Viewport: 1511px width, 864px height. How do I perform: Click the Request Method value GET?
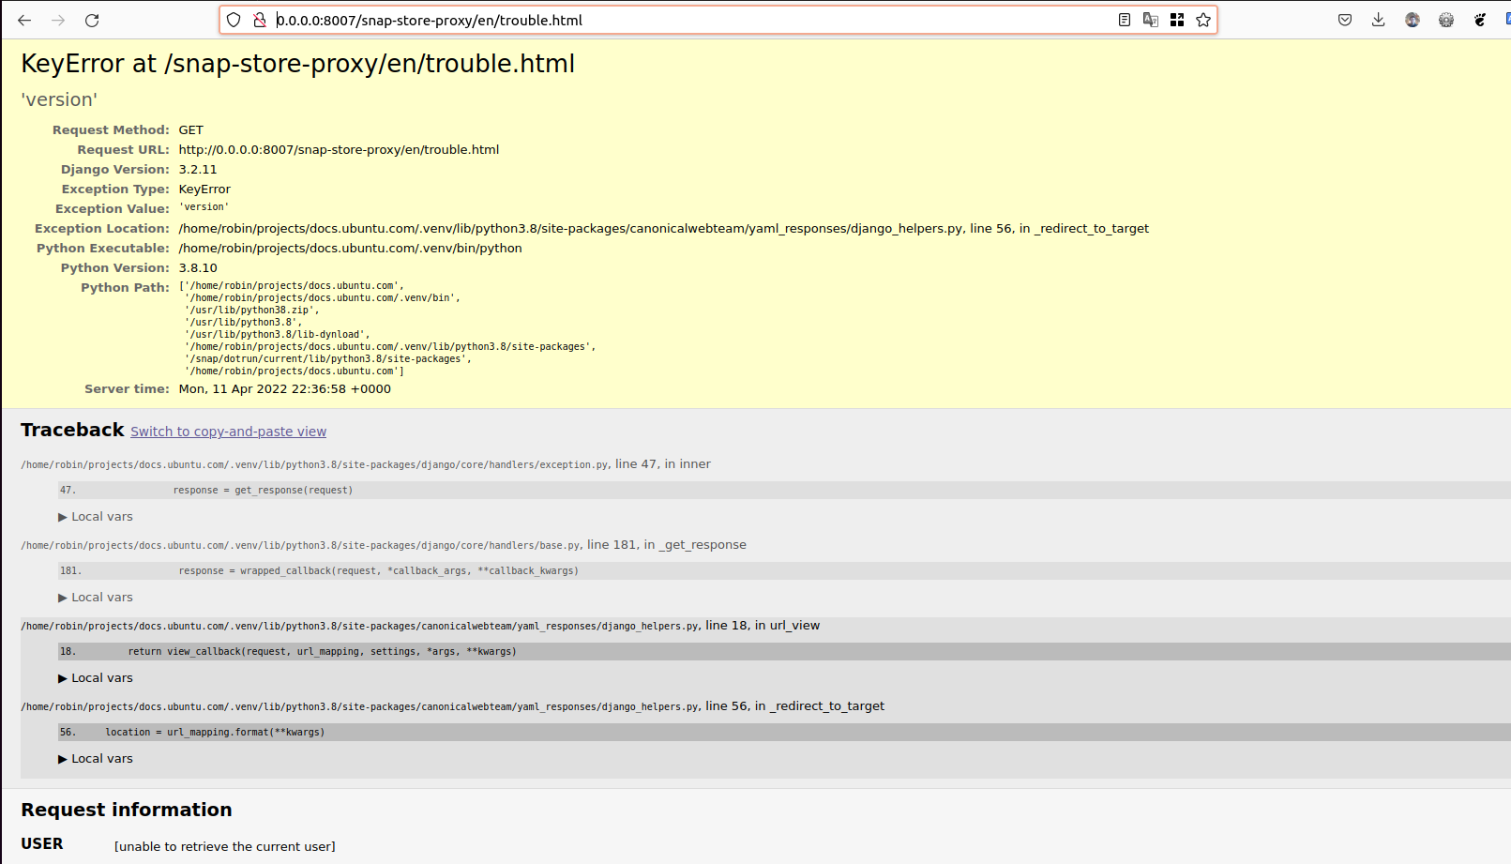point(191,130)
